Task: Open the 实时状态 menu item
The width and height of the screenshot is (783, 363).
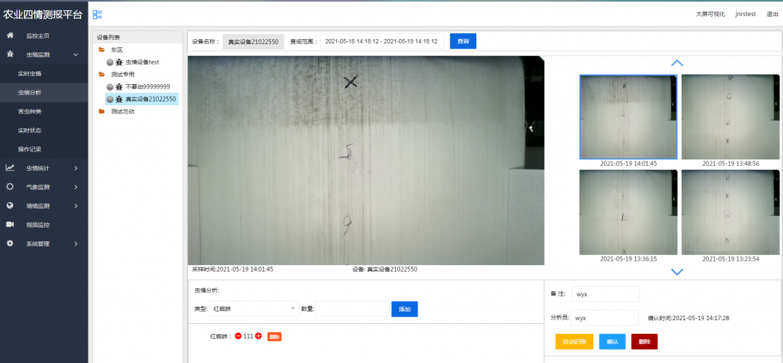Action: coord(30,130)
